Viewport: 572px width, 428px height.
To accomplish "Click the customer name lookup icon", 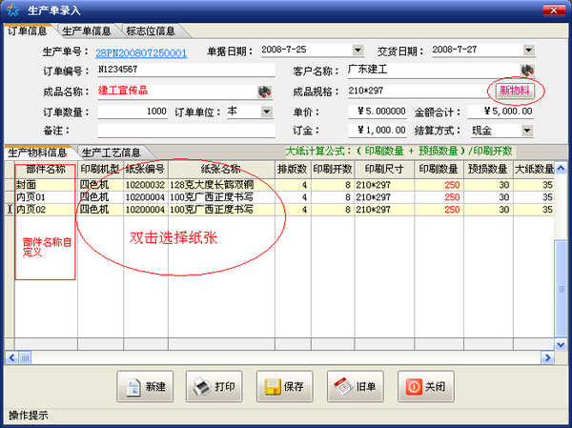I will pyautogui.click(x=526, y=71).
